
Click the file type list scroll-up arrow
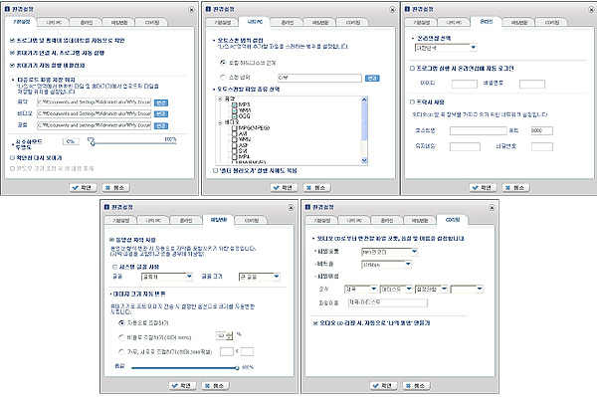click(x=364, y=99)
